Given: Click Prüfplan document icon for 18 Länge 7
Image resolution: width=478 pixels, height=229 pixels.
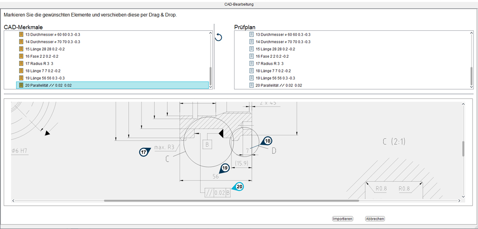Looking at the screenshot, I should point(252,71).
